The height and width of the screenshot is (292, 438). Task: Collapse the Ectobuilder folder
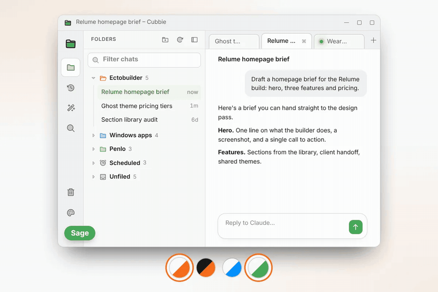tap(93, 78)
